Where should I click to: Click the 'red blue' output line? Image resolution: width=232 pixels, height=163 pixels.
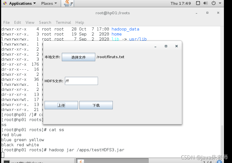(x=11, y=135)
